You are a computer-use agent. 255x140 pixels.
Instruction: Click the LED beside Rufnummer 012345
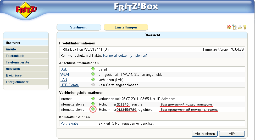click(93, 104)
